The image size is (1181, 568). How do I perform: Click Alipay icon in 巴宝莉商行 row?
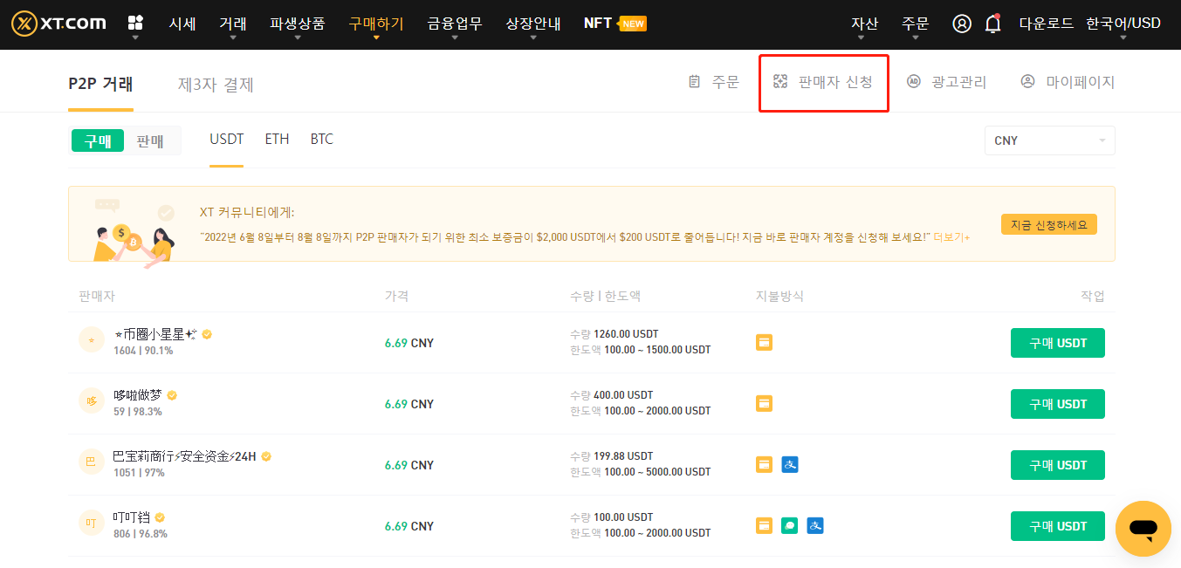pos(790,465)
